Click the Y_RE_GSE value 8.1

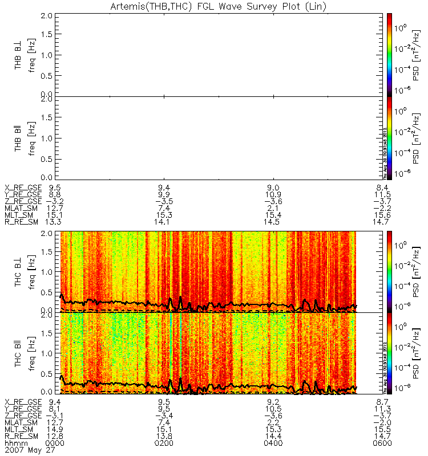(55, 409)
